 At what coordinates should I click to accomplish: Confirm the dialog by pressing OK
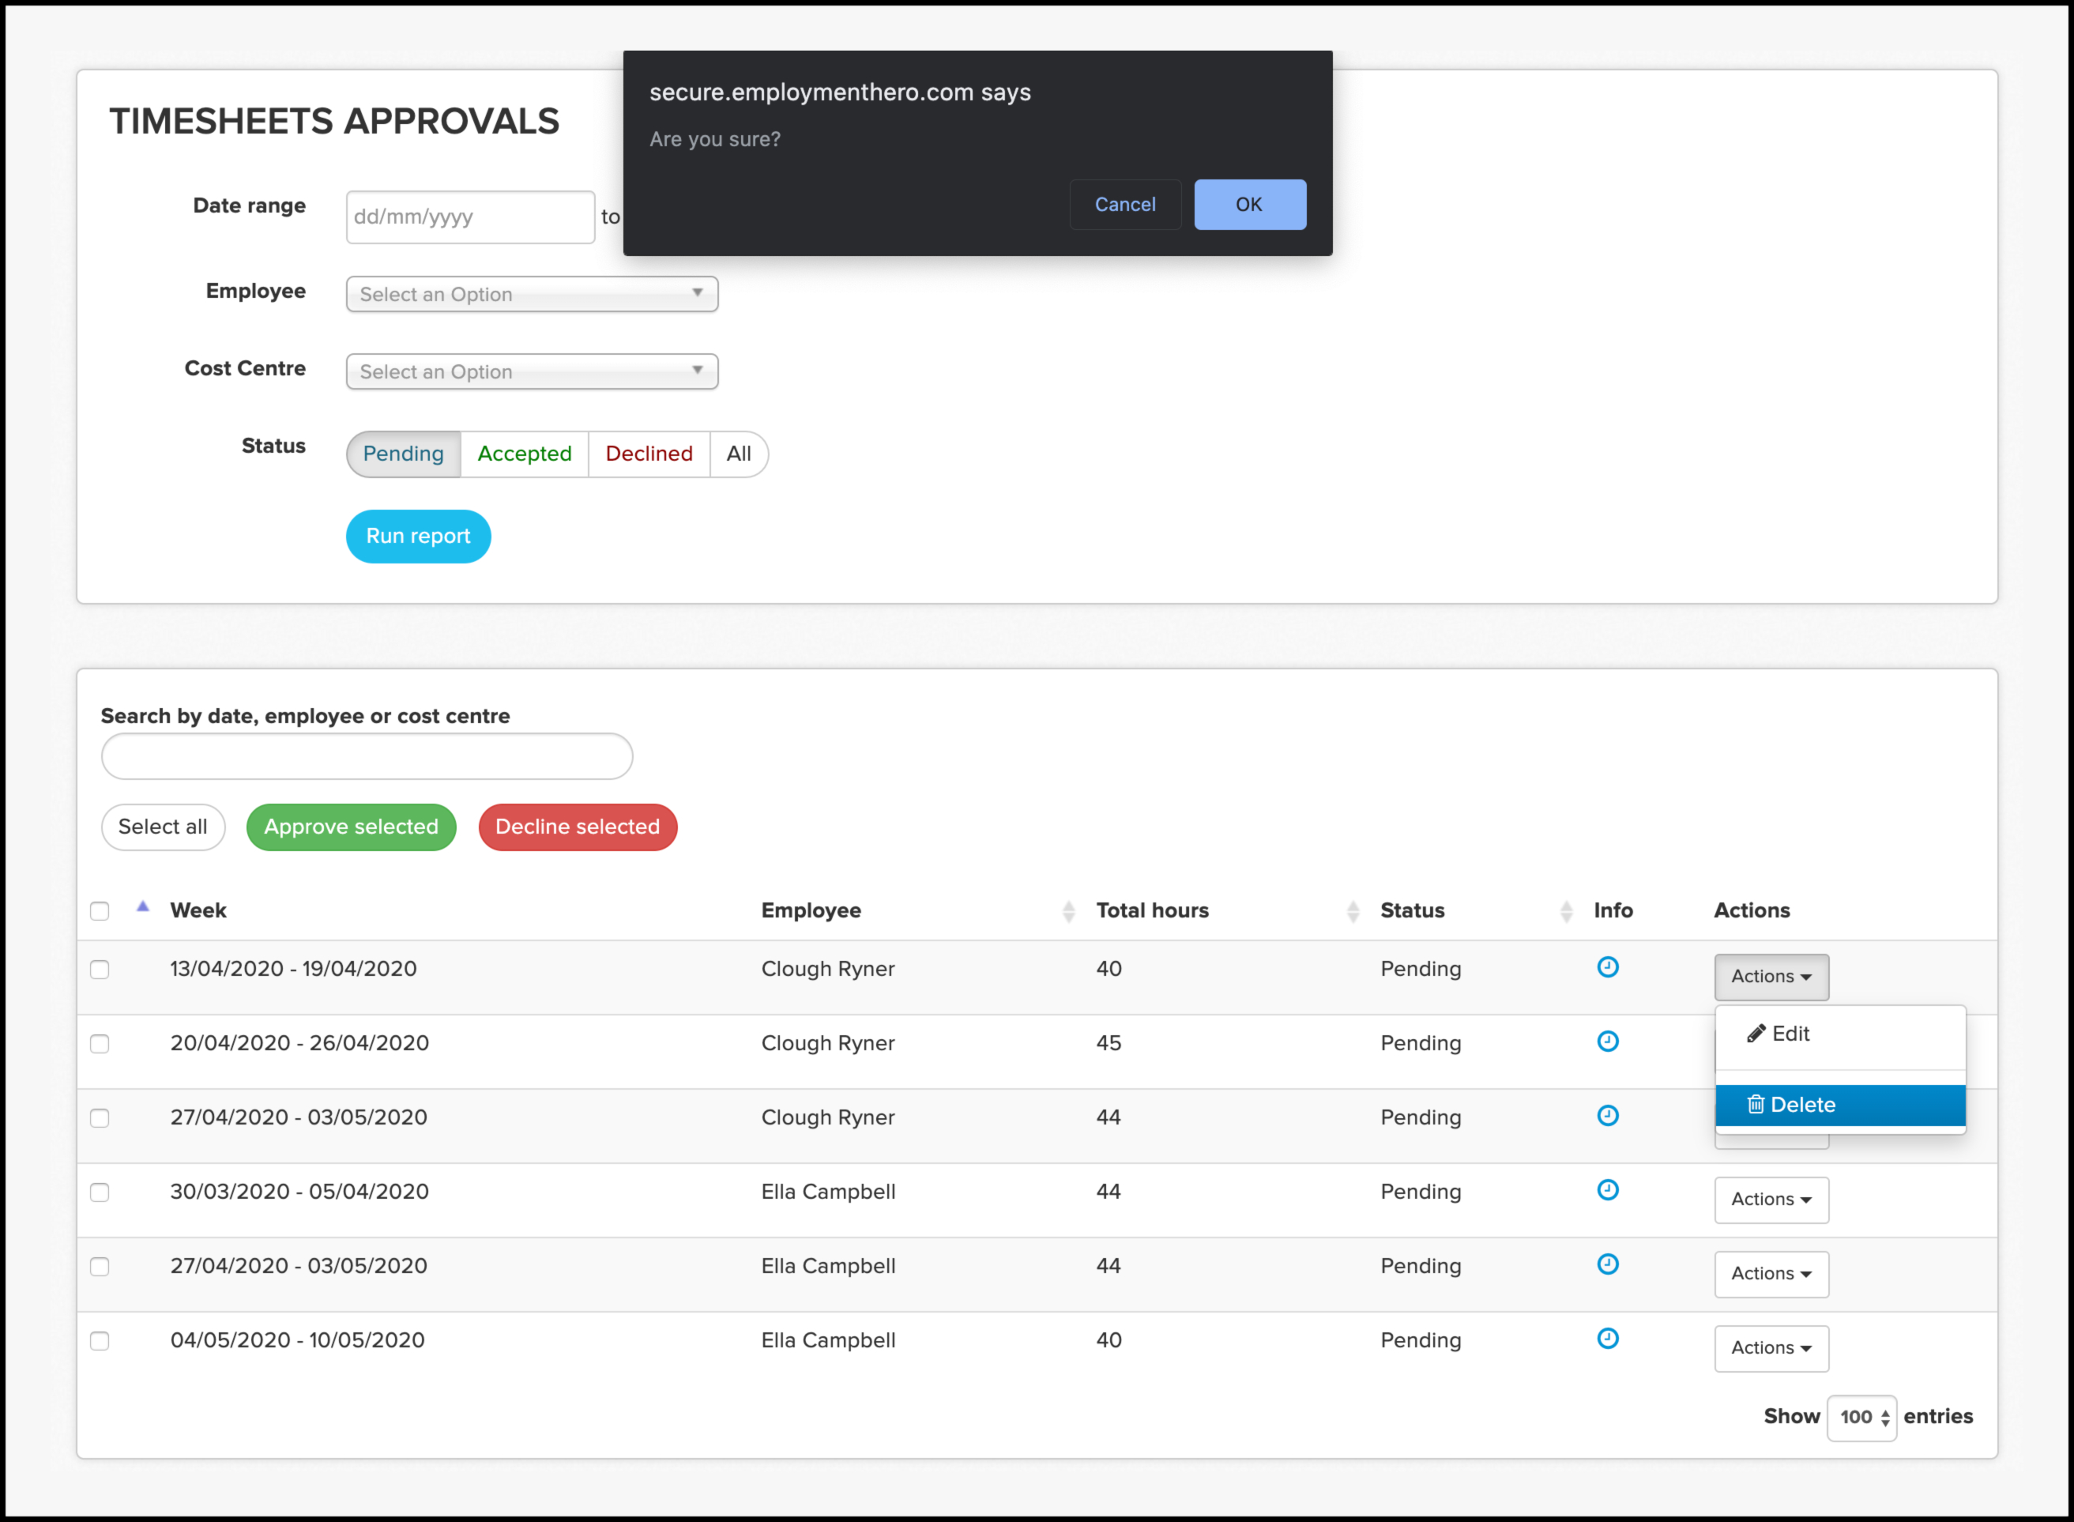click(x=1249, y=205)
